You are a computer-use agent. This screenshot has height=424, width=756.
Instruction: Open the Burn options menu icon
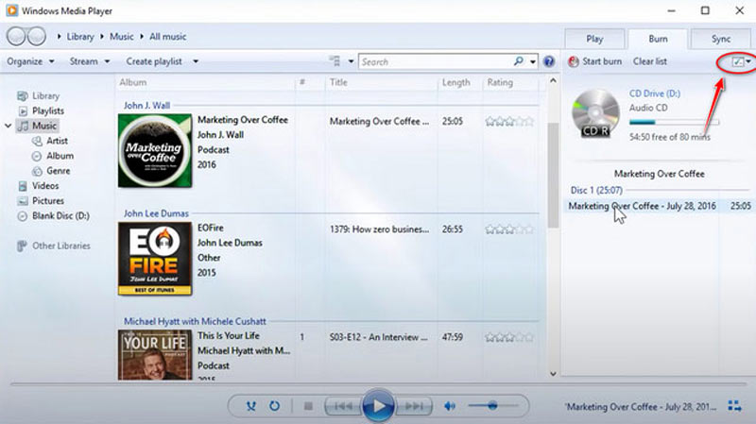(x=738, y=61)
